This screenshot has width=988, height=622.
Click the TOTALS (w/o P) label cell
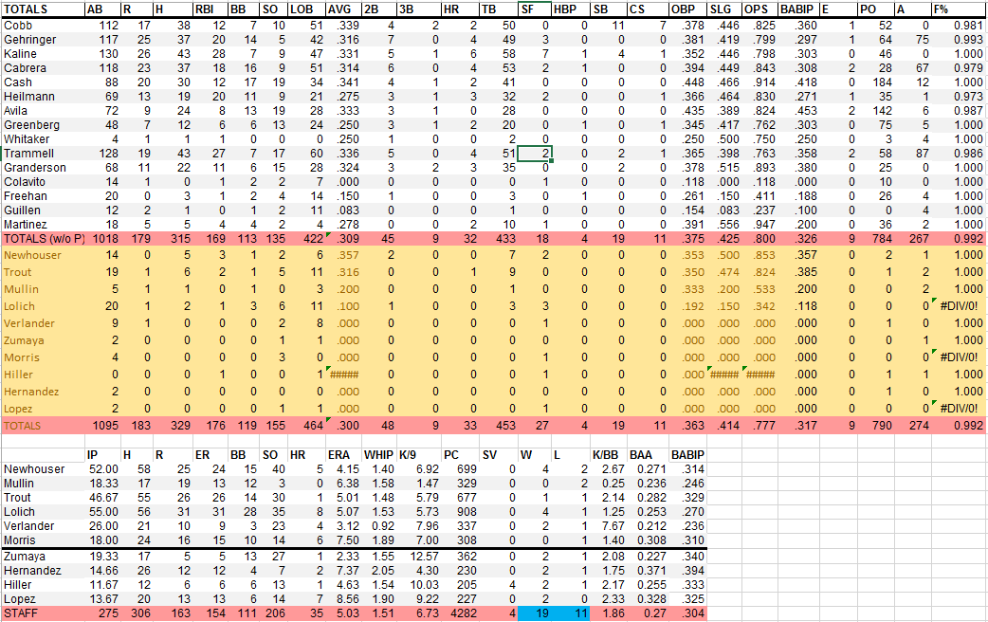pos(43,239)
